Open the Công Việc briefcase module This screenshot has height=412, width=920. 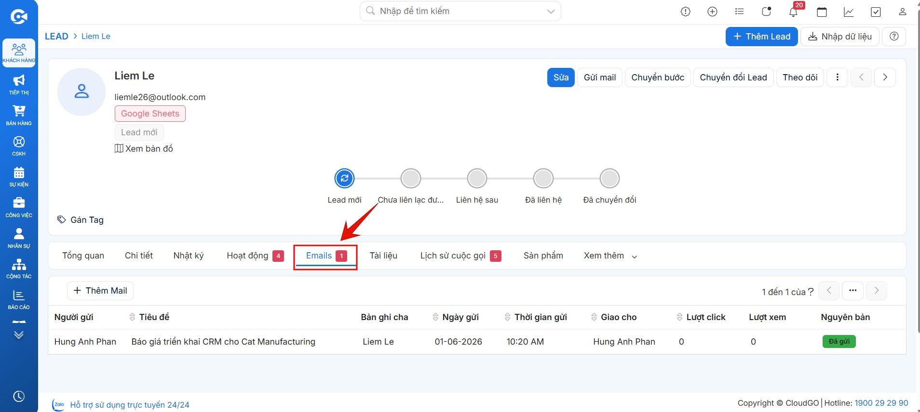19,207
